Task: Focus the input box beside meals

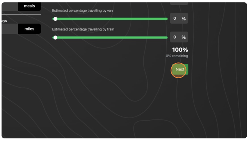Action: point(10,6)
